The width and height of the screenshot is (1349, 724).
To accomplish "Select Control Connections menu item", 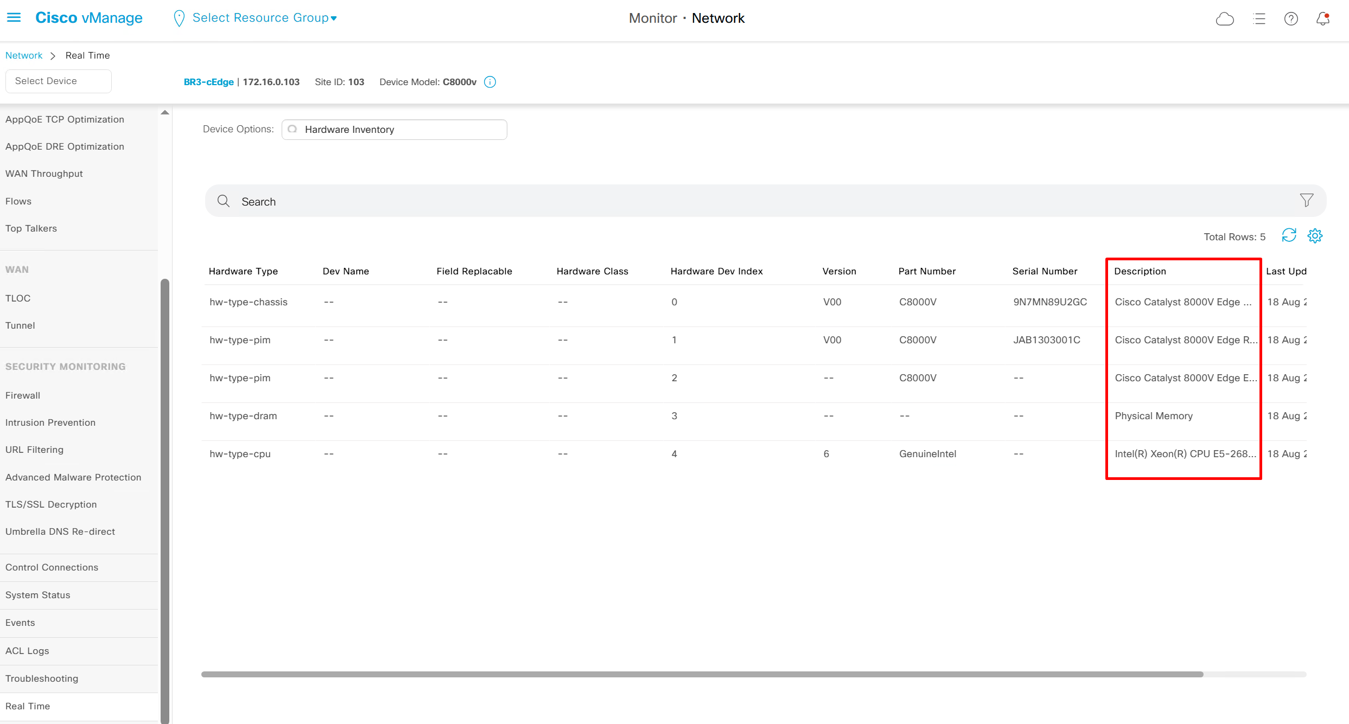I will [x=52, y=567].
